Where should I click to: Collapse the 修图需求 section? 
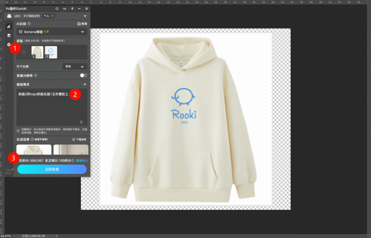85,84
